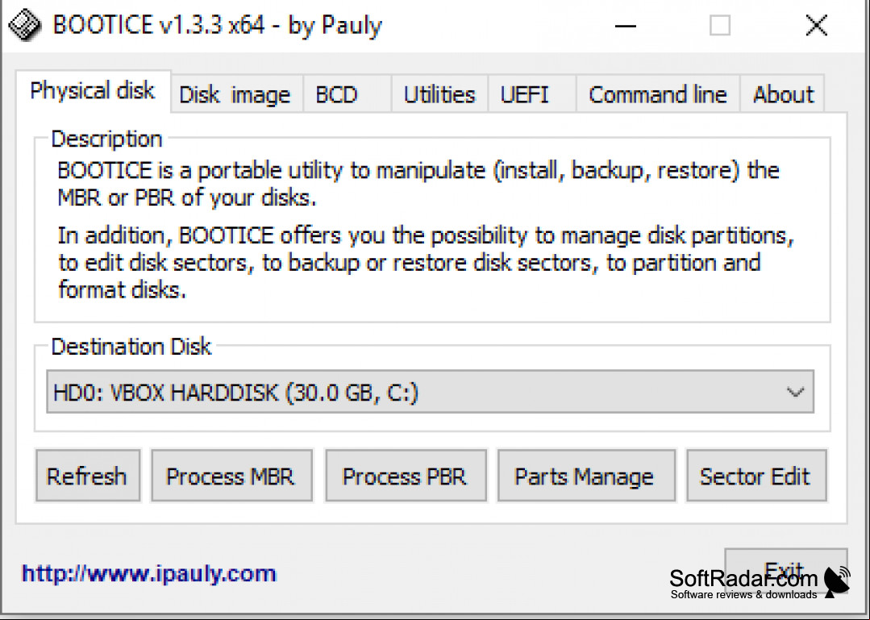Viewport: 870px width, 620px height.
Task: Open the Command line tab
Action: coord(658,94)
